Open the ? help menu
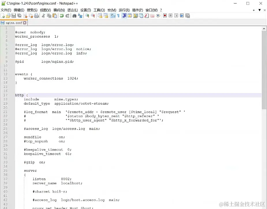 pos(161,10)
